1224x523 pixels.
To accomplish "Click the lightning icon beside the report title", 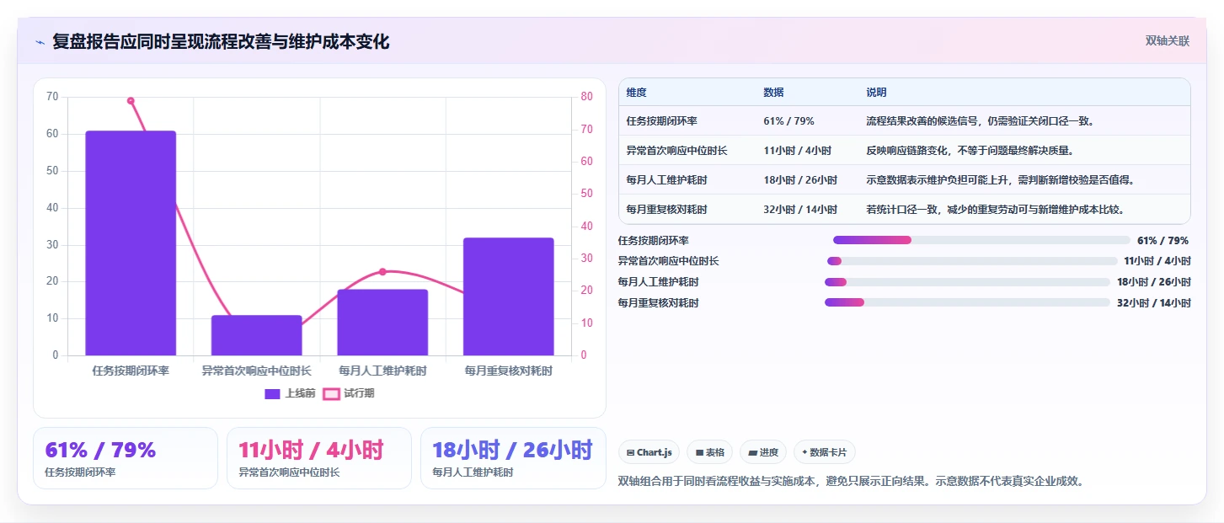I will coord(40,42).
